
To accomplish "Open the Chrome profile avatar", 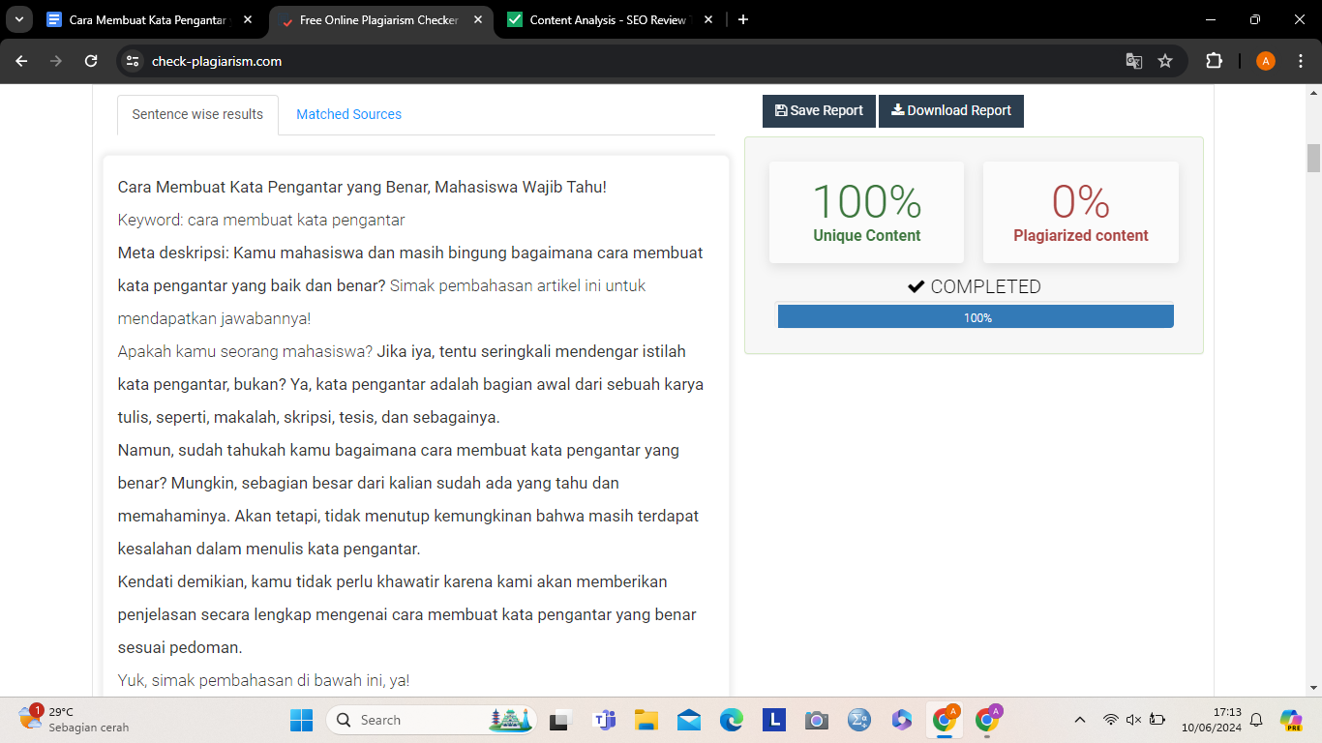I will pyautogui.click(x=1265, y=61).
